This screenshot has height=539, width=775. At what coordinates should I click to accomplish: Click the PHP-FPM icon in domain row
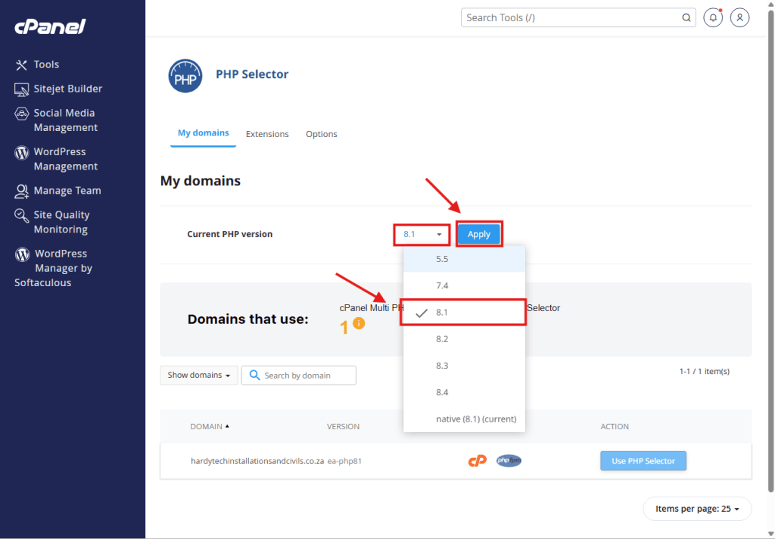point(509,460)
